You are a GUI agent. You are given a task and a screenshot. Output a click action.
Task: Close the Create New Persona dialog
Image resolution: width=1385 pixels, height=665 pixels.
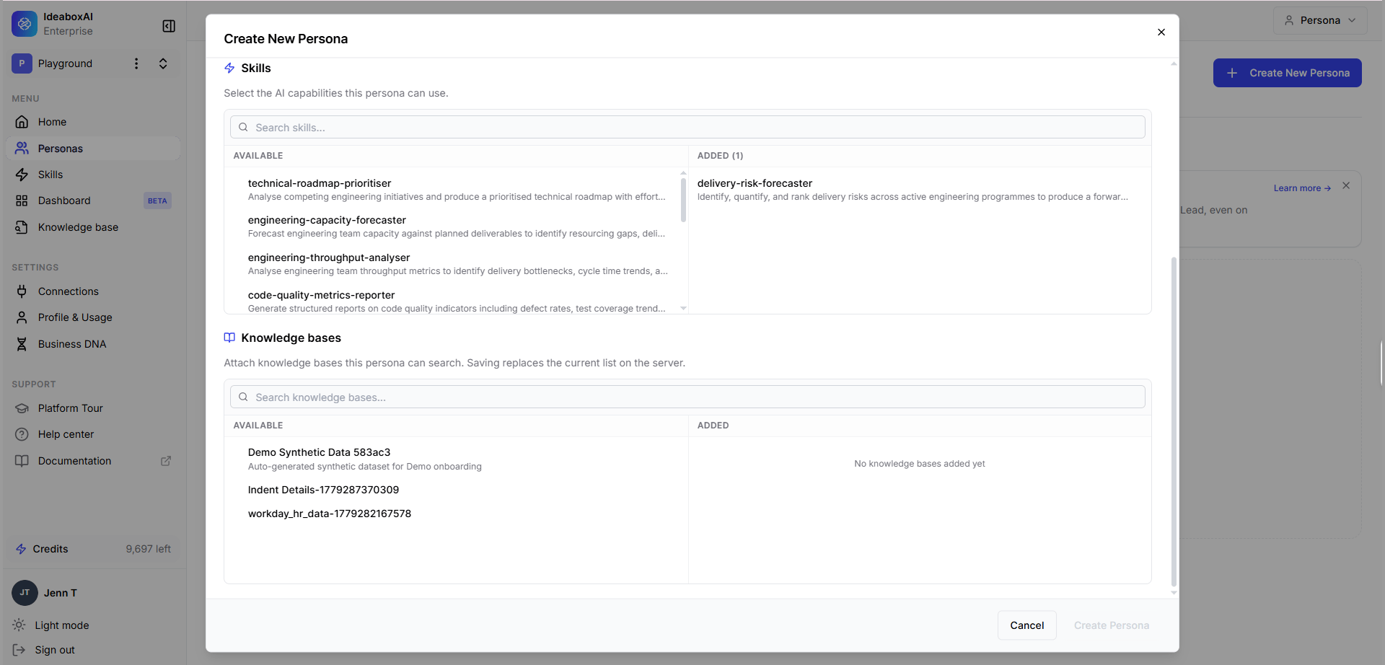coord(1161,32)
